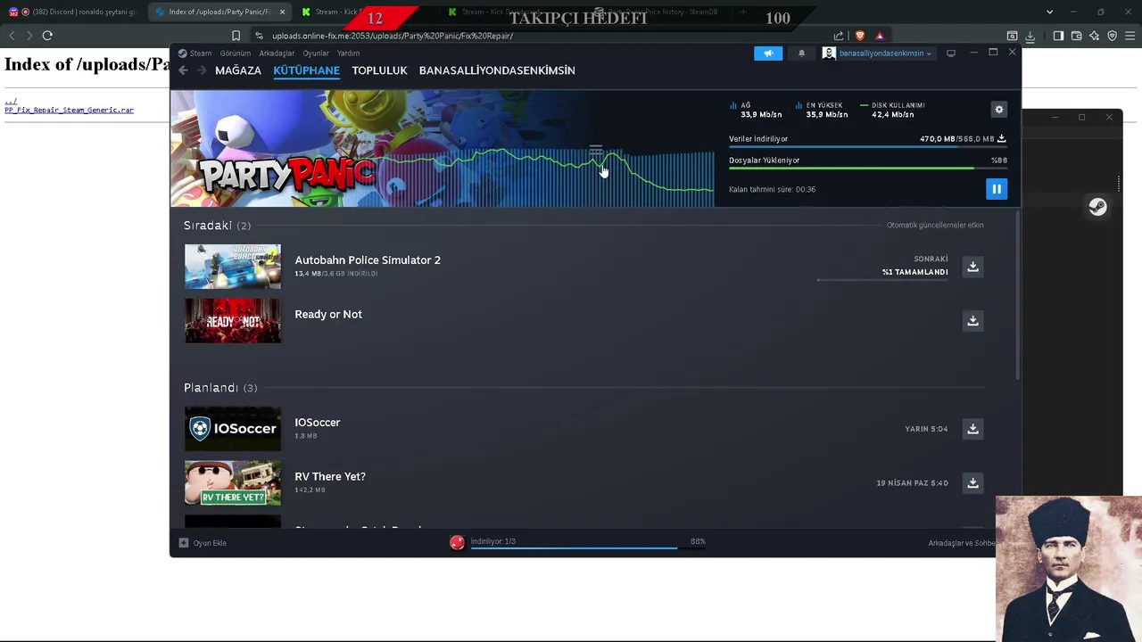
Task: Click download icon for IOSoccer
Action: [x=973, y=429]
